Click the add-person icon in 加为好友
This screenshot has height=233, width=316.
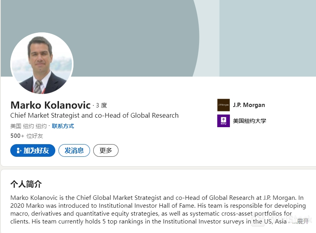point(19,150)
